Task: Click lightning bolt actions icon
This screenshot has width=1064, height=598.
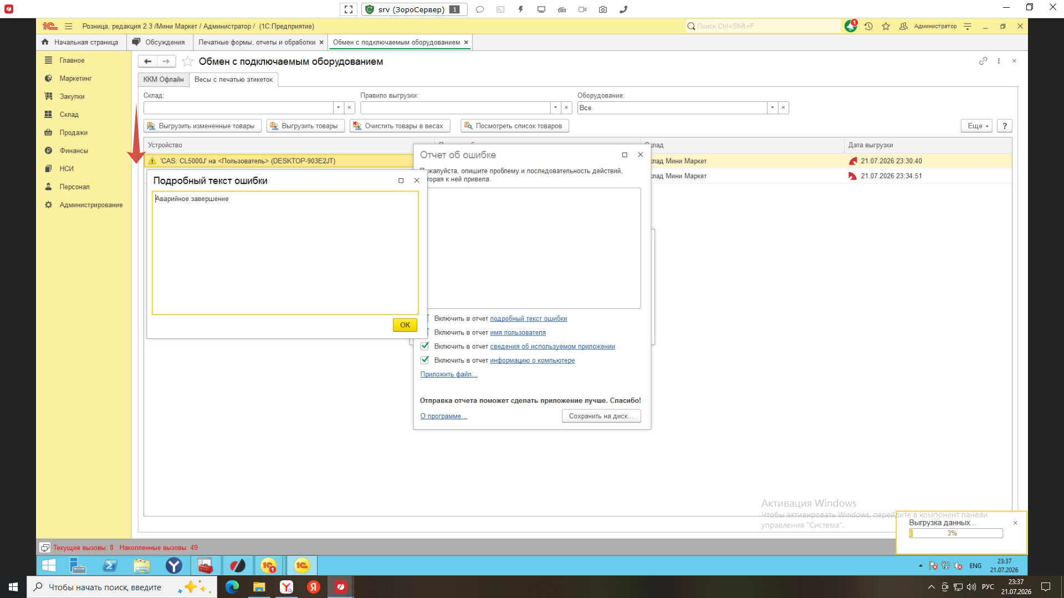Action: [521, 9]
